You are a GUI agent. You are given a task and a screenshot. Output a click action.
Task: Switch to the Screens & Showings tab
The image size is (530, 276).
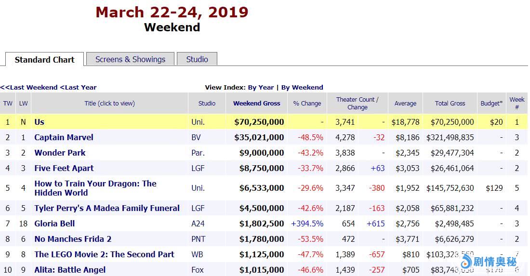[x=130, y=59]
